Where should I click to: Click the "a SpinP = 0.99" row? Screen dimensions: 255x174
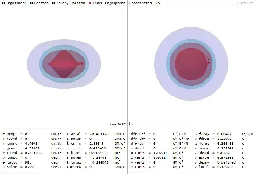32,167
